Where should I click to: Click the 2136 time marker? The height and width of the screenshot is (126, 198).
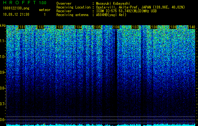pyautogui.click(x=116, y=27)
